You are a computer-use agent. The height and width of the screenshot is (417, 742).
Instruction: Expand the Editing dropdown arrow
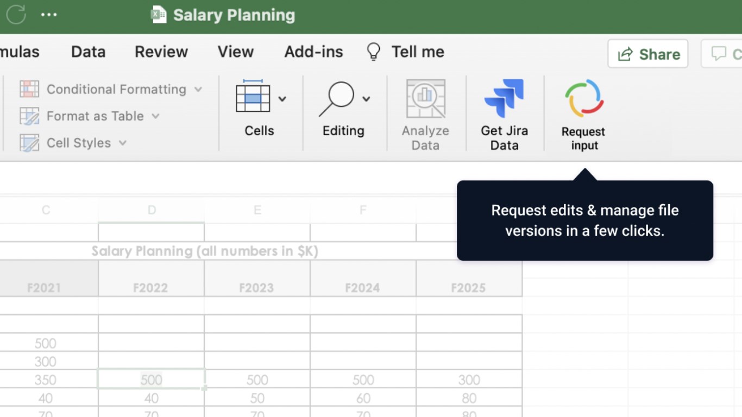366,99
